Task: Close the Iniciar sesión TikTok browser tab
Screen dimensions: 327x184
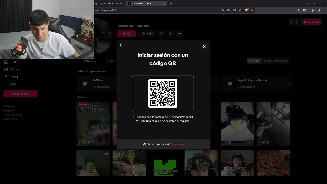Action: [x=165, y=3]
